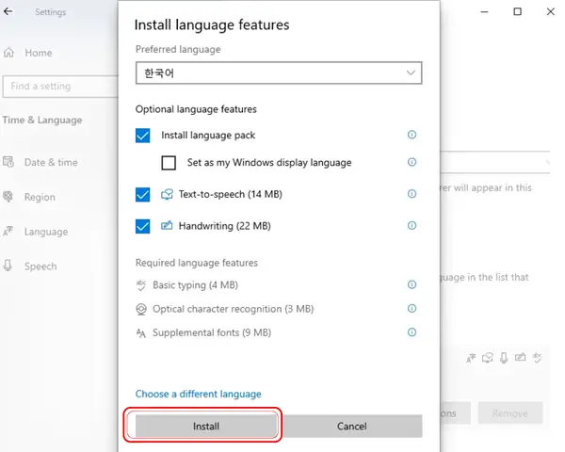Click the Text-to-speech feature icon
The width and height of the screenshot is (565, 452).
(x=167, y=194)
